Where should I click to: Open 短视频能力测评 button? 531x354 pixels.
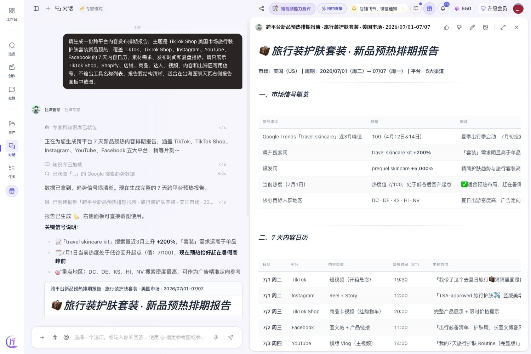pos(292,8)
